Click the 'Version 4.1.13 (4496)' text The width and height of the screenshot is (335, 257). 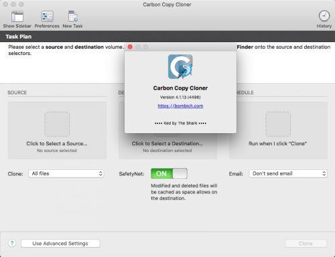180,97
